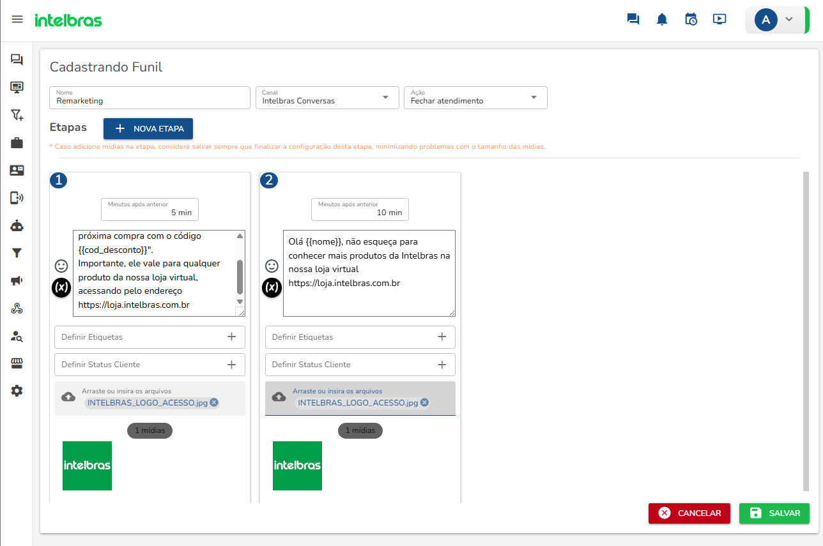Click the NOVA ETAPA button

pyautogui.click(x=148, y=128)
